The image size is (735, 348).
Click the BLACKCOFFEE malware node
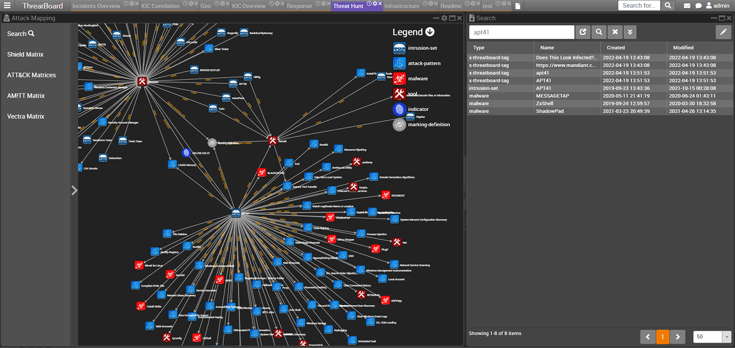[x=262, y=172]
